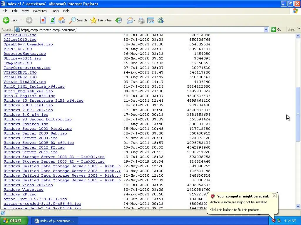This screenshot has width=301, height=225.
Task: Click scrollbar down arrow
Action: [x=298, y=206]
